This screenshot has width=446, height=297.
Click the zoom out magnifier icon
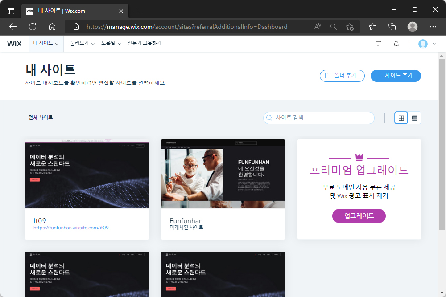click(x=334, y=27)
